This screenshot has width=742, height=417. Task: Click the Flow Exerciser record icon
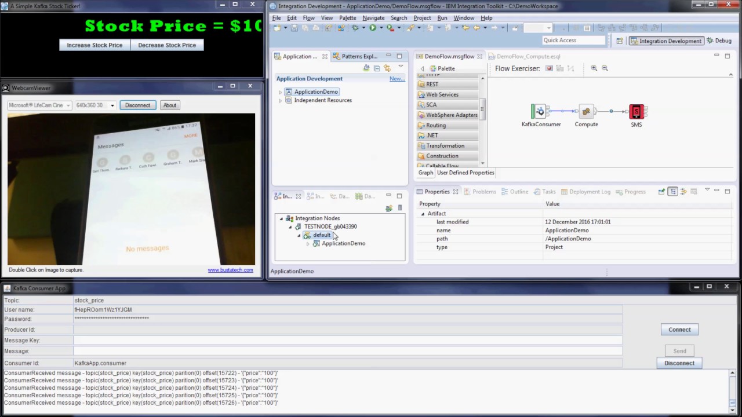tap(549, 68)
